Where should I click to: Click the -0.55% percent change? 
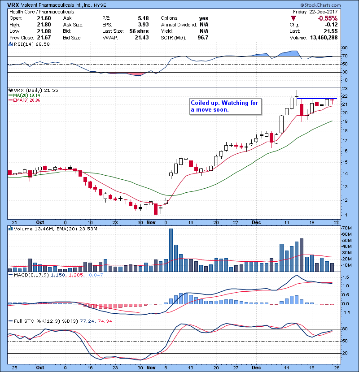[328, 18]
